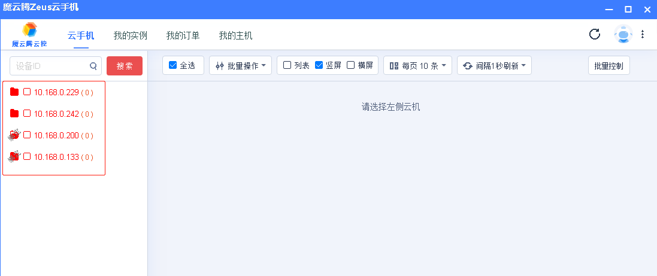The image size is (657, 276).
Task: Click the refresh icon in the header
Action: coord(595,34)
